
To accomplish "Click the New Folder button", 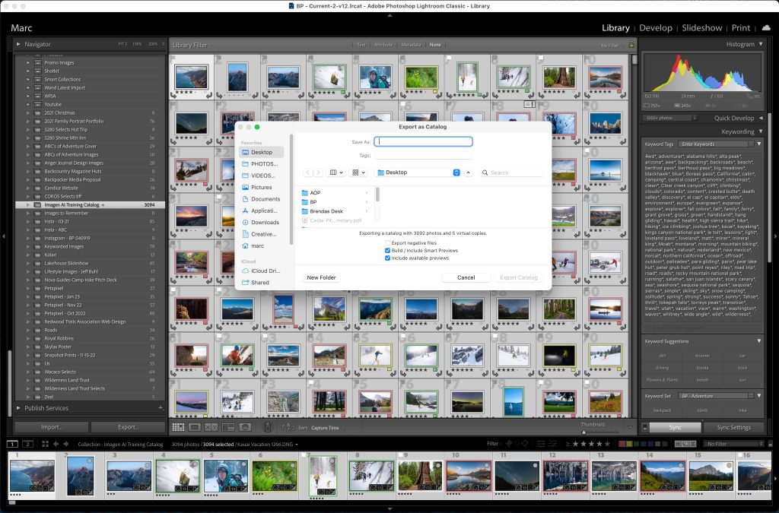I will (x=321, y=277).
